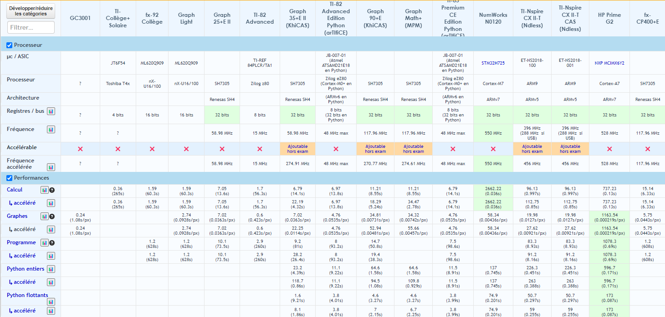Click Ajoutable hors exam for TI-Nspire CX II-T CAS

click(x=570, y=149)
